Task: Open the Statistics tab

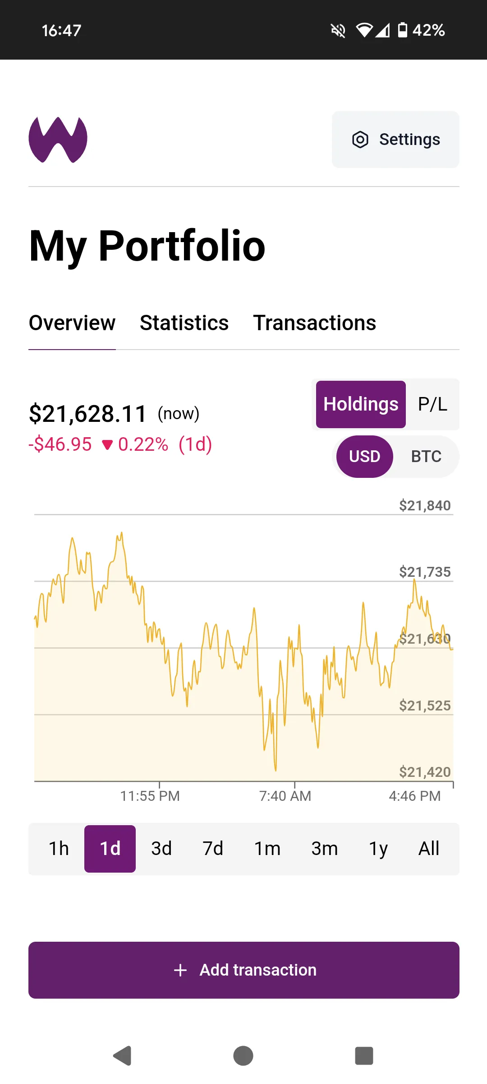Action: coord(184,323)
